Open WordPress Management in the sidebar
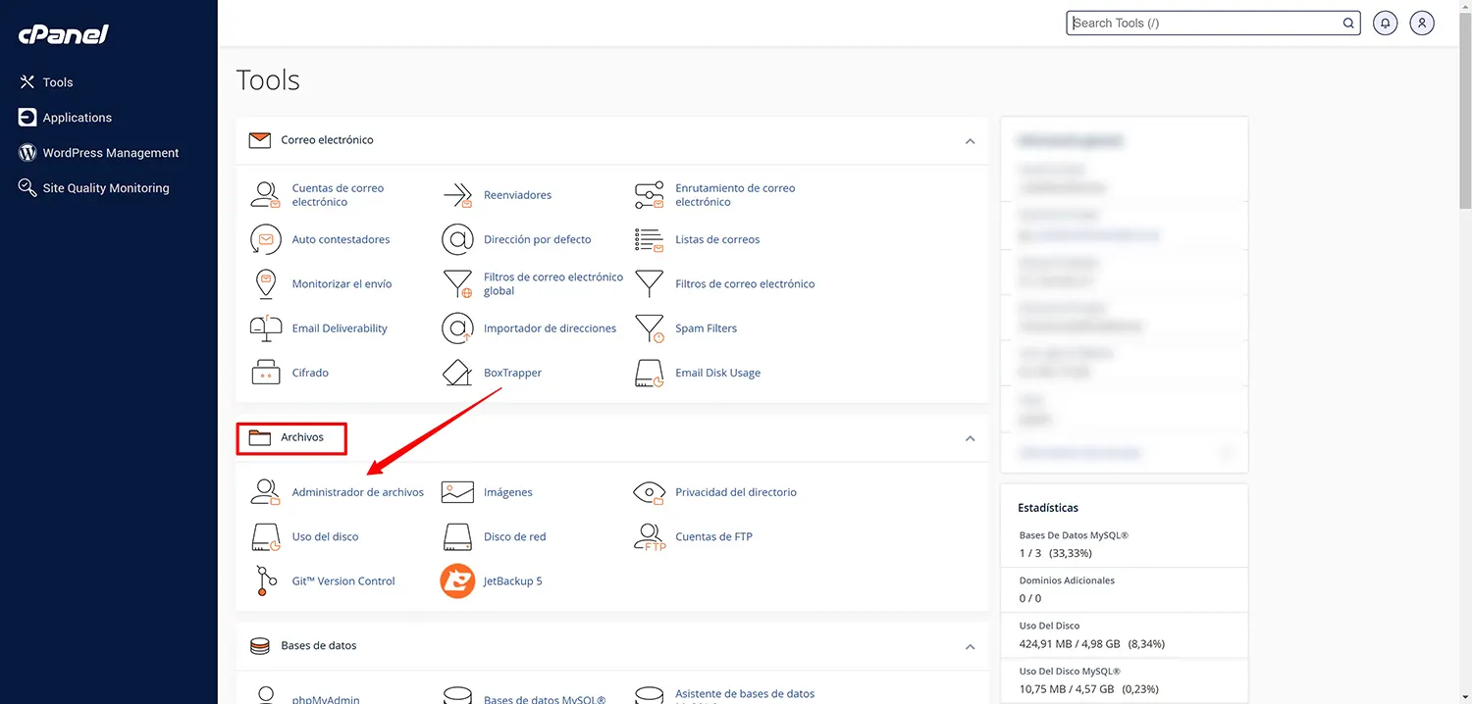The width and height of the screenshot is (1472, 704). click(x=110, y=152)
